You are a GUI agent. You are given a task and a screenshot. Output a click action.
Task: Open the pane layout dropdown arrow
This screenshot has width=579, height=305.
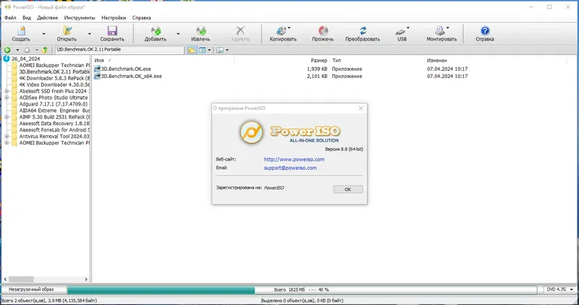(227, 50)
